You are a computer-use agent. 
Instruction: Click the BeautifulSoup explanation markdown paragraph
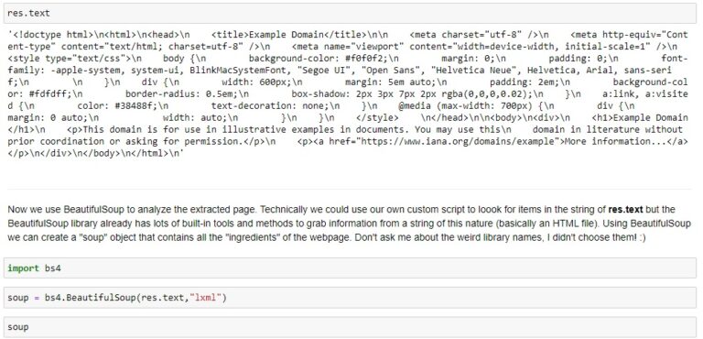pos(341,224)
